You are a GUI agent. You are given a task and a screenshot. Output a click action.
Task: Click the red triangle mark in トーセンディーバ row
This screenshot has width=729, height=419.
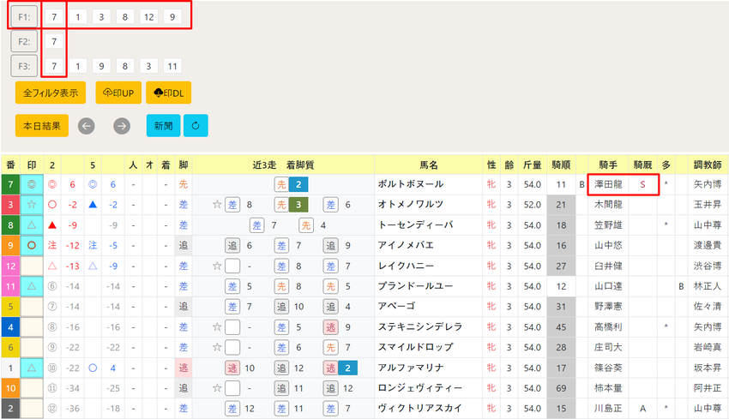point(52,225)
